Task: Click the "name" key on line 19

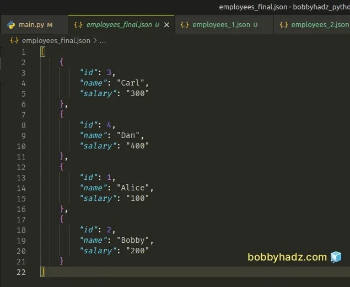Action: 94,240
